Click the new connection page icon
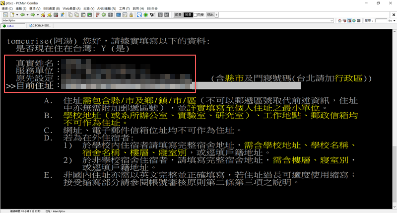This screenshot has width=397, height=213. click(x=11, y=15)
